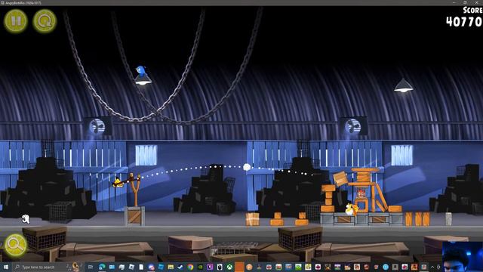This screenshot has width=483, height=272.
Task: Launch Steam from the taskbar
Action: click(x=180, y=267)
